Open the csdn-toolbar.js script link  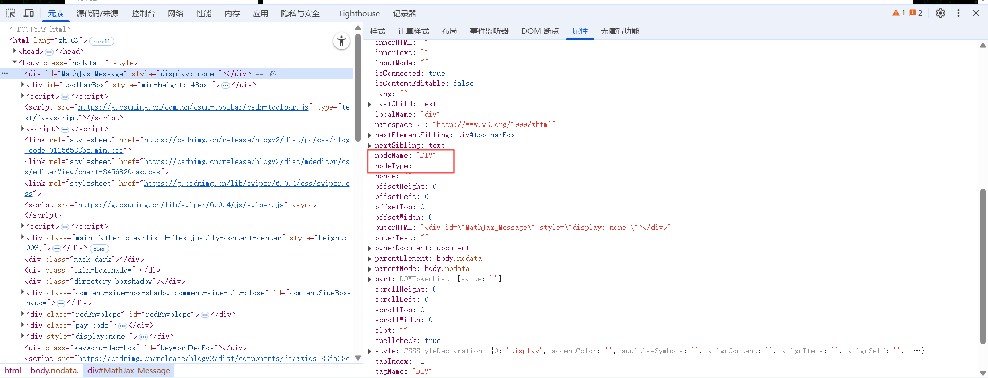pos(193,107)
